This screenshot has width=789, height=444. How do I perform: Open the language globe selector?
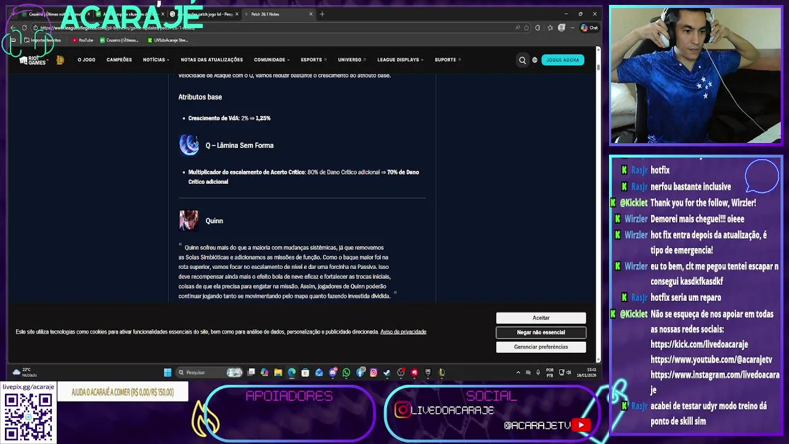534,60
